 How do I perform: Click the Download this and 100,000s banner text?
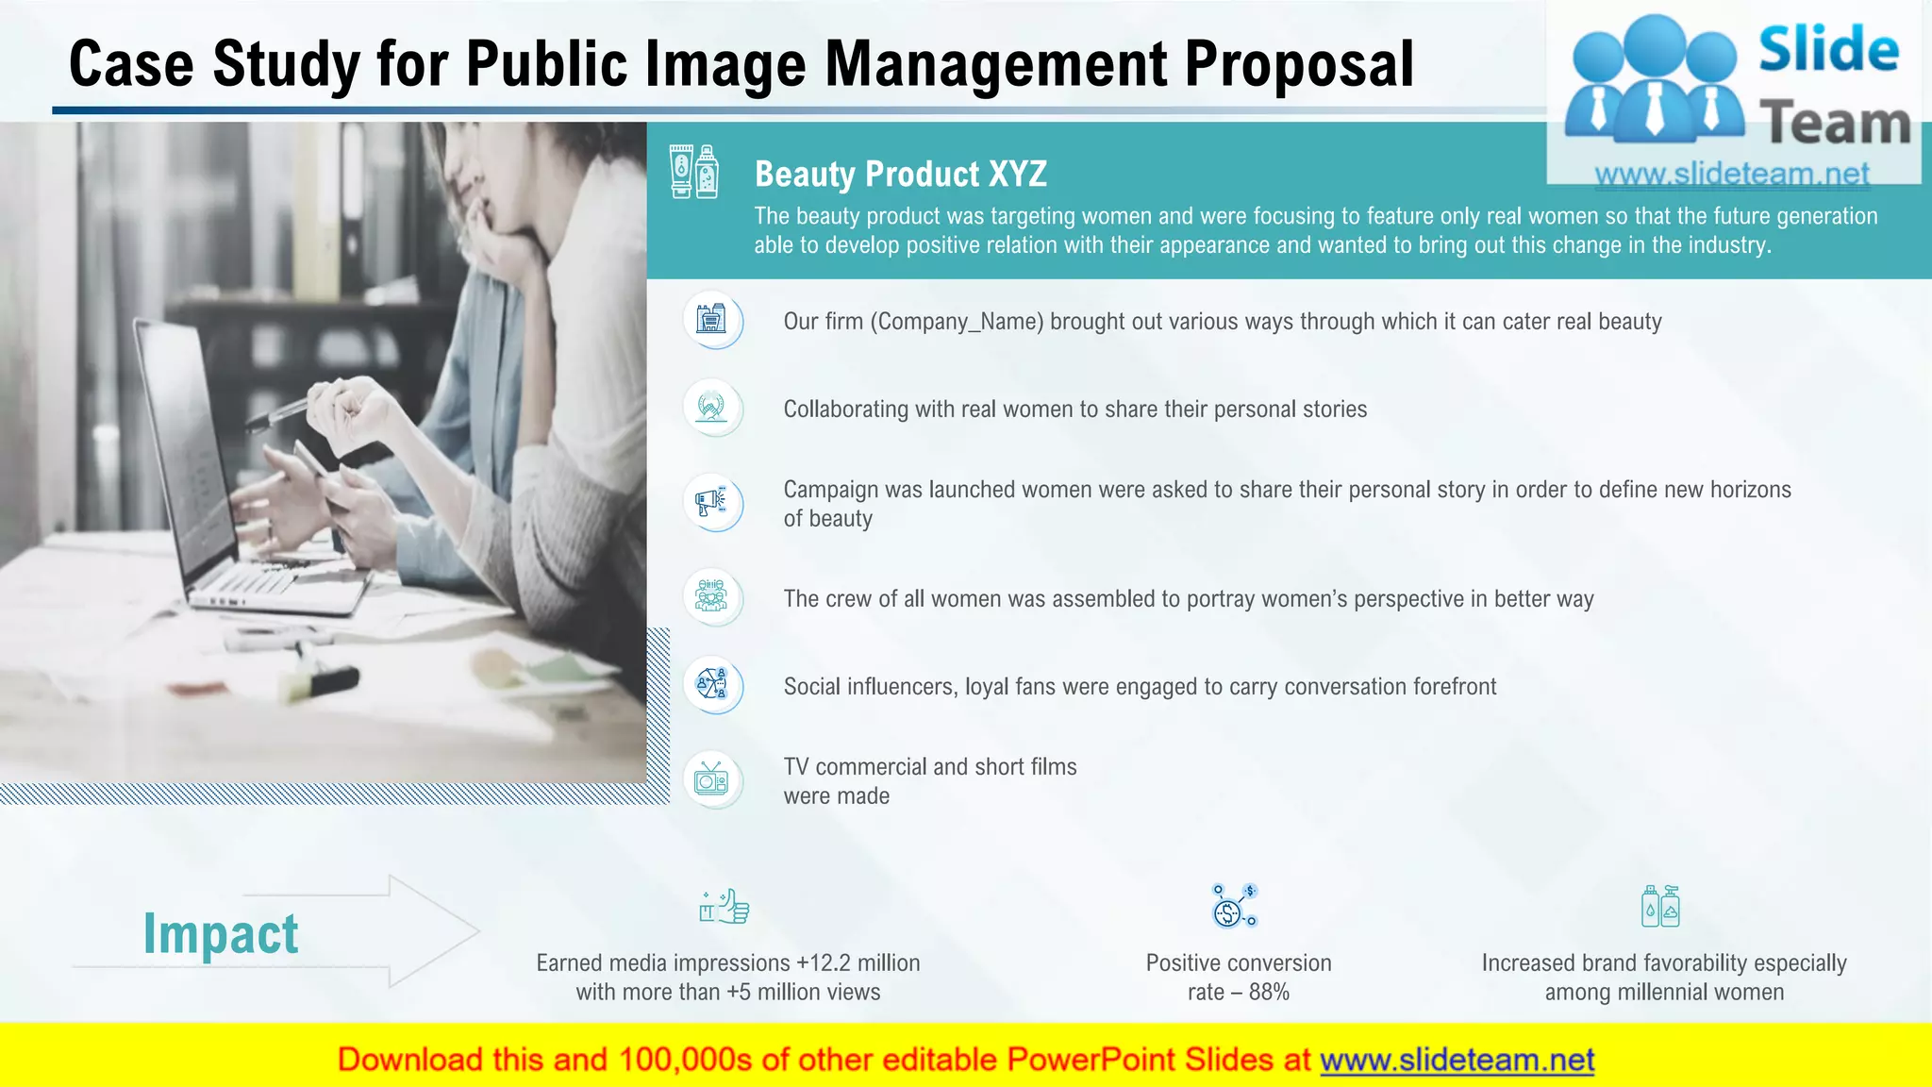pyautogui.click(x=966, y=1060)
